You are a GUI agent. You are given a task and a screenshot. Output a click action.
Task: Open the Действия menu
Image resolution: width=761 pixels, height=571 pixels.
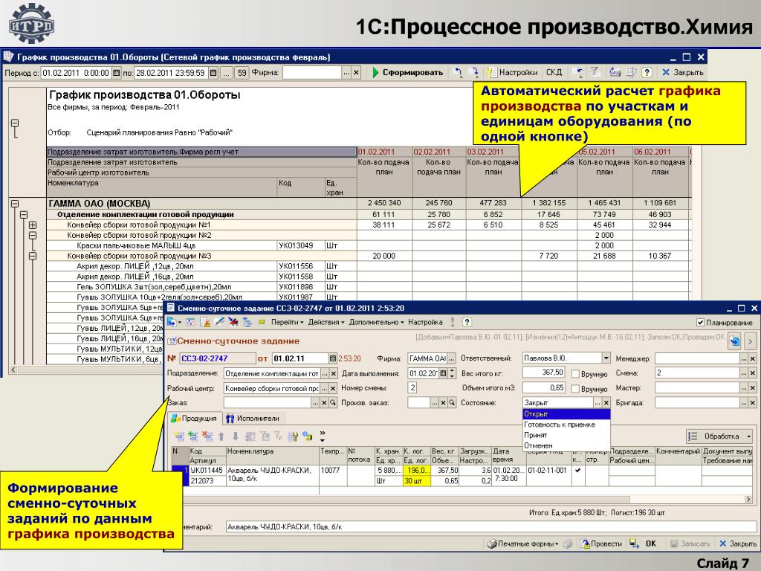point(326,322)
